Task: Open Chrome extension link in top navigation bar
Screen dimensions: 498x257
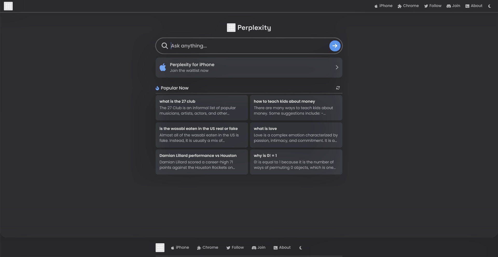Action: point(408,6)
